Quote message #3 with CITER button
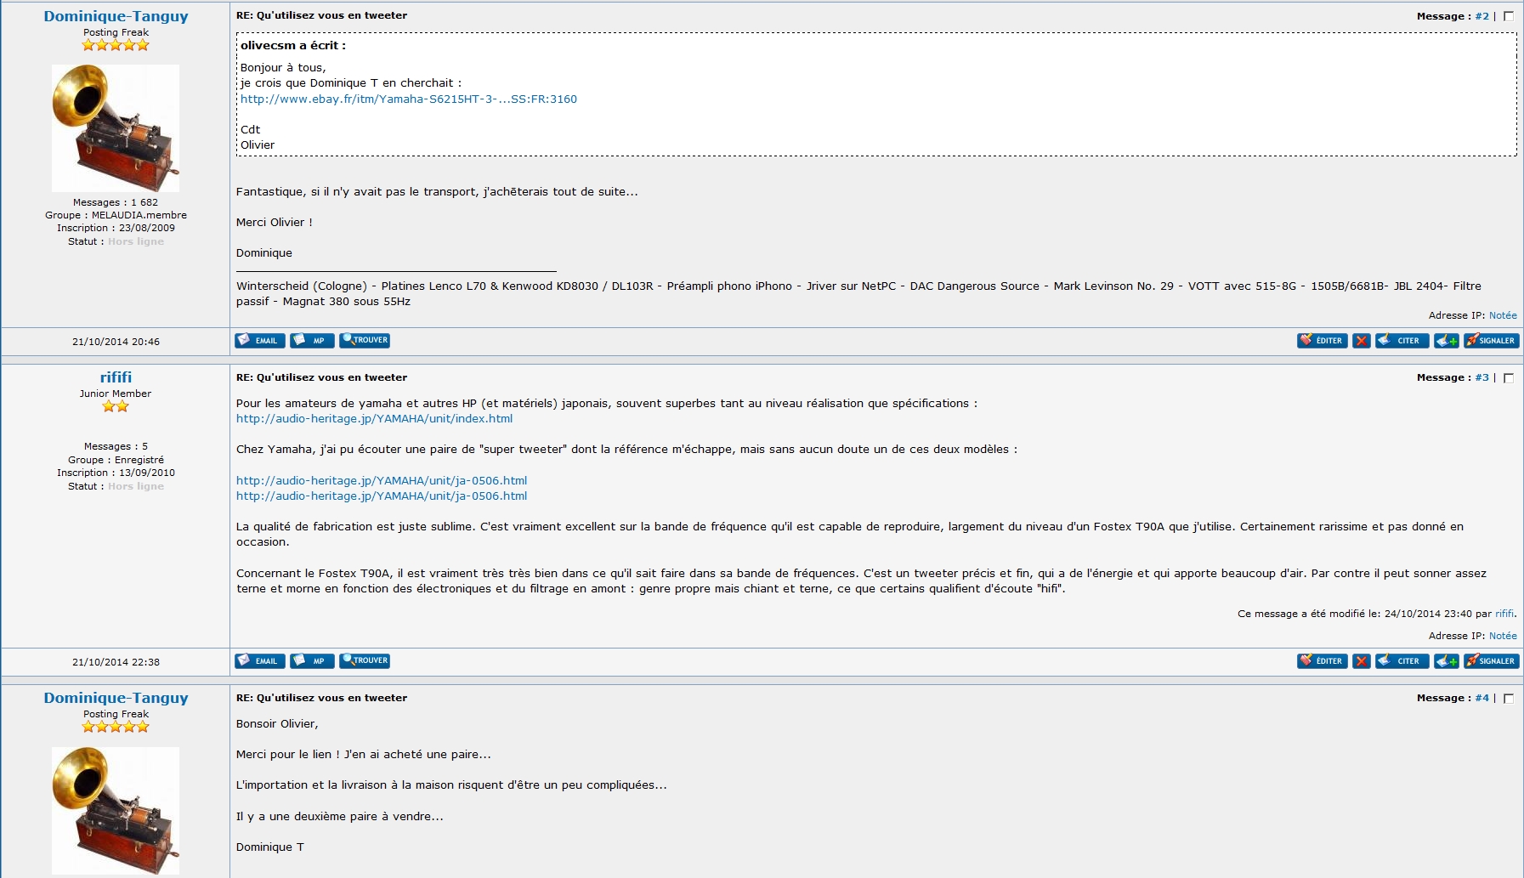 point(1402,661)
